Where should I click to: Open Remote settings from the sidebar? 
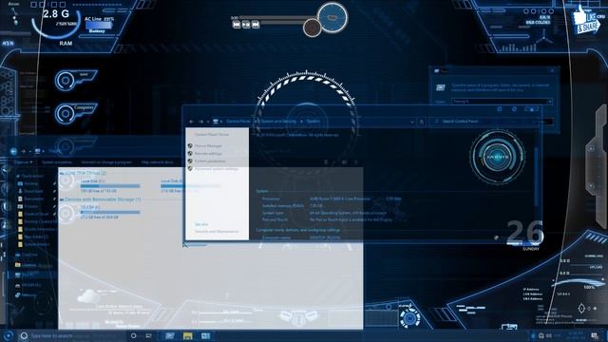tap(208, 154)
